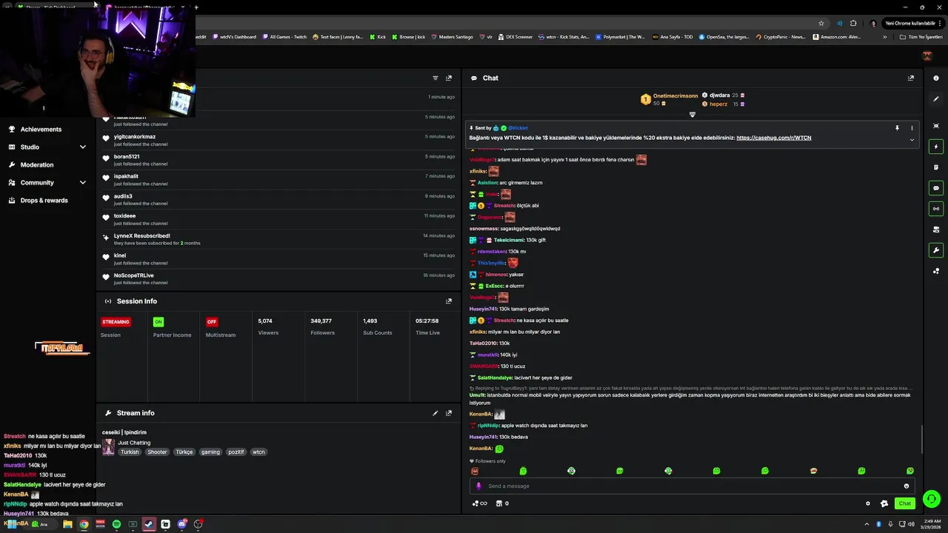Click djwdara in the gift leaderboard

719,95
